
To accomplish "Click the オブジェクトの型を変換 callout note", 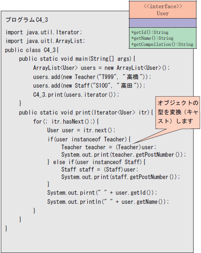I will (x=177, y=112).
